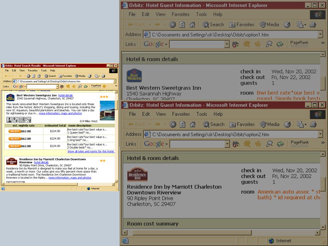Image resolution: width=328 pixels, height=246 pixels.
Task: Click show all rates and rooms link
Action: tap(91, 151)
